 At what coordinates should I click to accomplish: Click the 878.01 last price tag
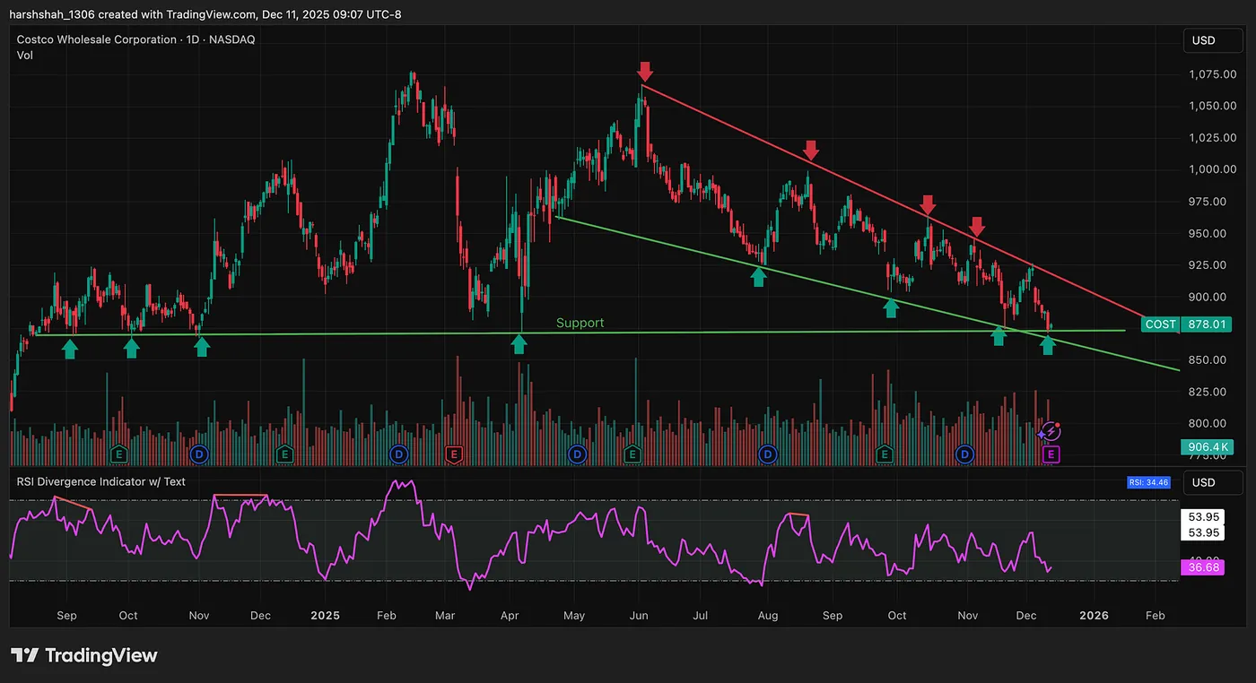click(1205, 324)
